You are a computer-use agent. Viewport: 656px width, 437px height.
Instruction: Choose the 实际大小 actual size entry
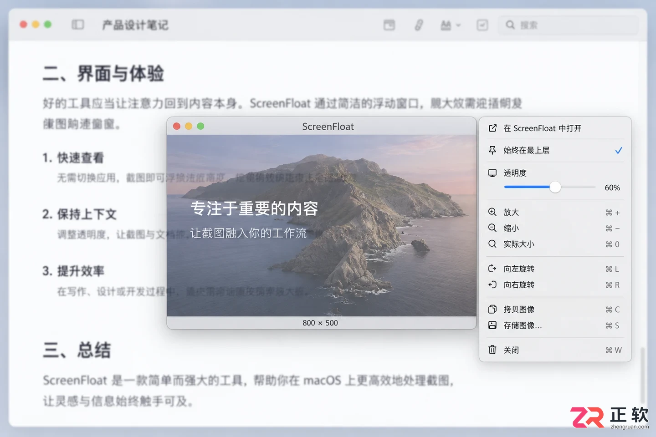point(555,244)
